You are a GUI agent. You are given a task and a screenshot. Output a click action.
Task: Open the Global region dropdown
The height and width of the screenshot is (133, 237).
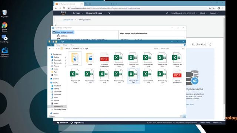point(203,13)
